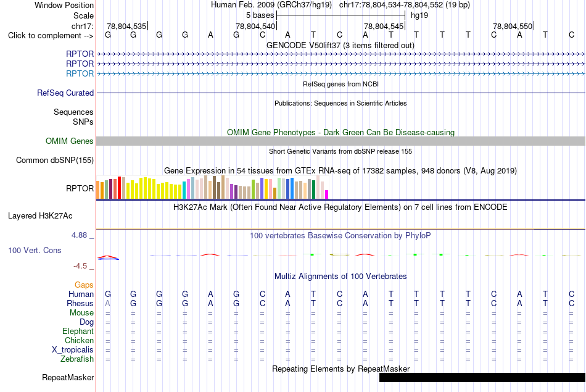The image size is (586, 392).
Task: Select the 'Human' species row label
Action: point(81,294)
